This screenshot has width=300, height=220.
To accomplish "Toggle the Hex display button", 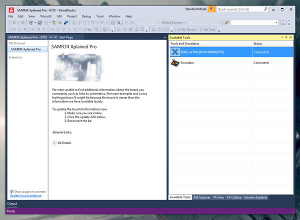I will pyautogui.click(x=89, y=29).
